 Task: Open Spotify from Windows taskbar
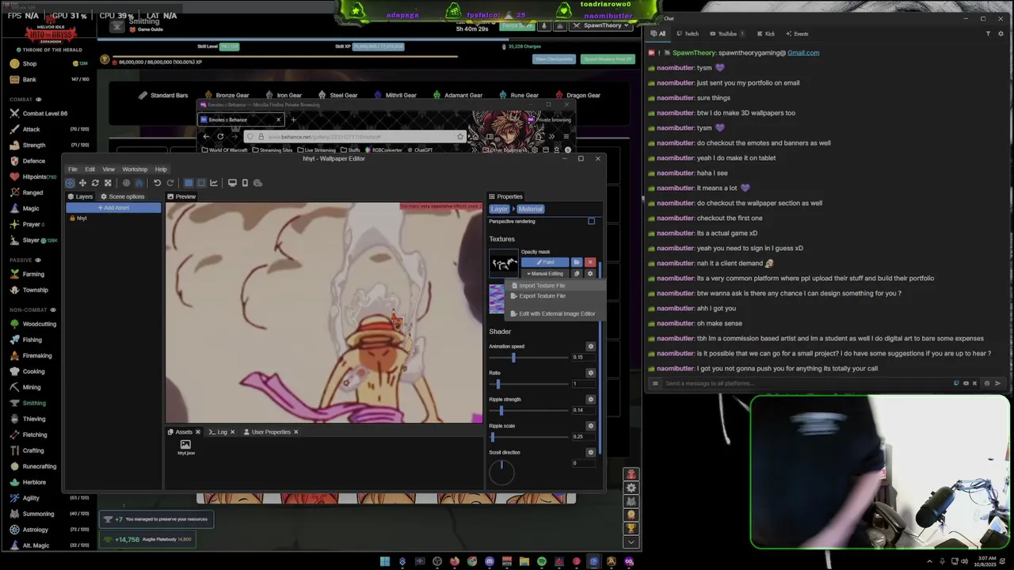coord(542,561)
